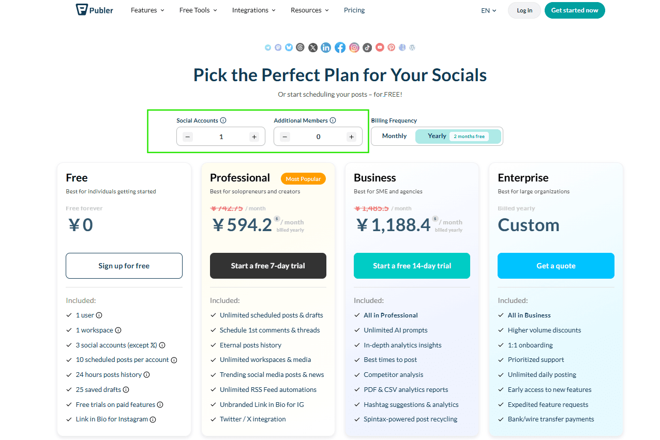660x440 pixels.
Task: Open the EN language selector
Action: click(x=488, y=10)
